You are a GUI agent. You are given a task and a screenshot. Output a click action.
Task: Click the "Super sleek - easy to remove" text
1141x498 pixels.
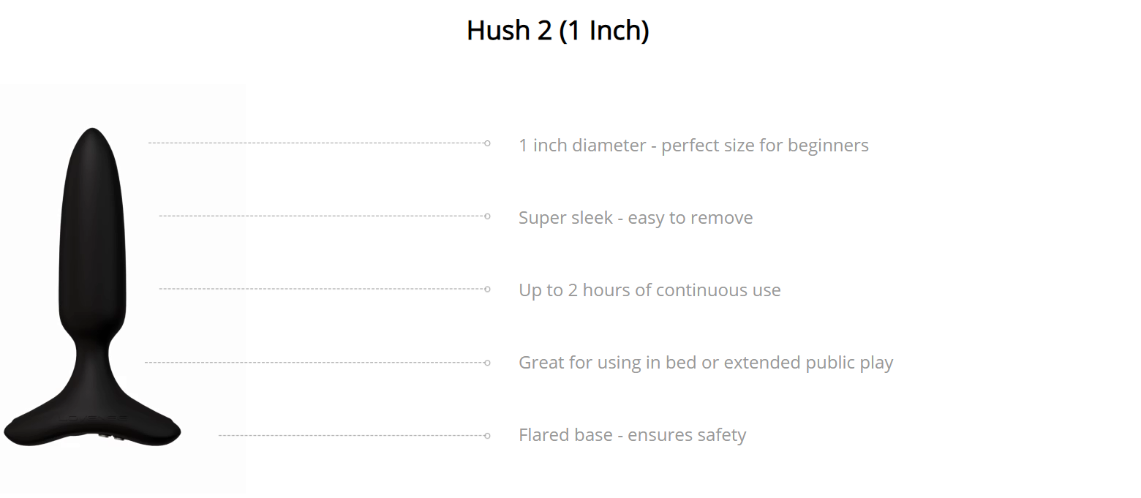(636, 217)
